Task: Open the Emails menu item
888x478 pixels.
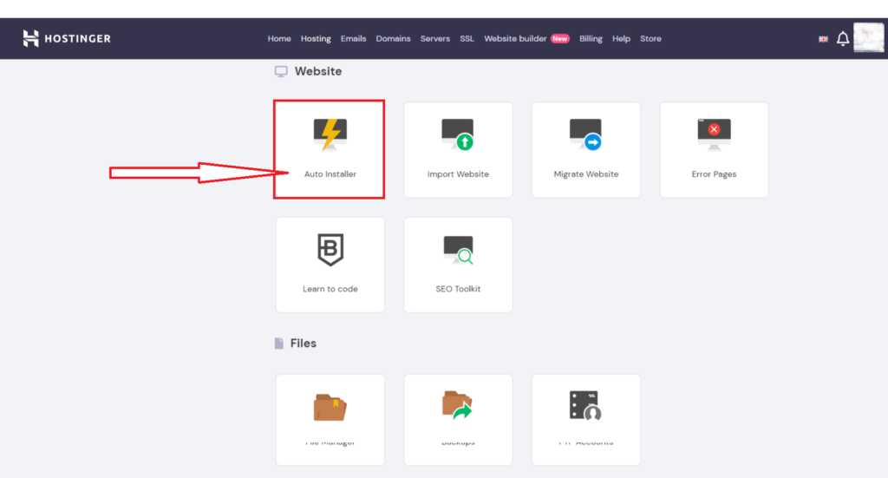Action: [354, 38]
